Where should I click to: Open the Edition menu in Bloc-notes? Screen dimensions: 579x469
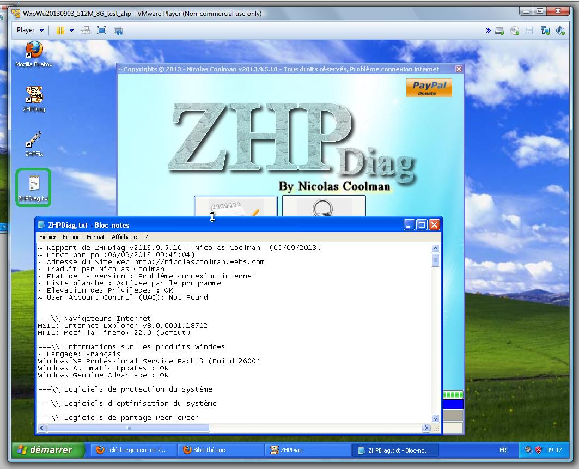[71, 237]
